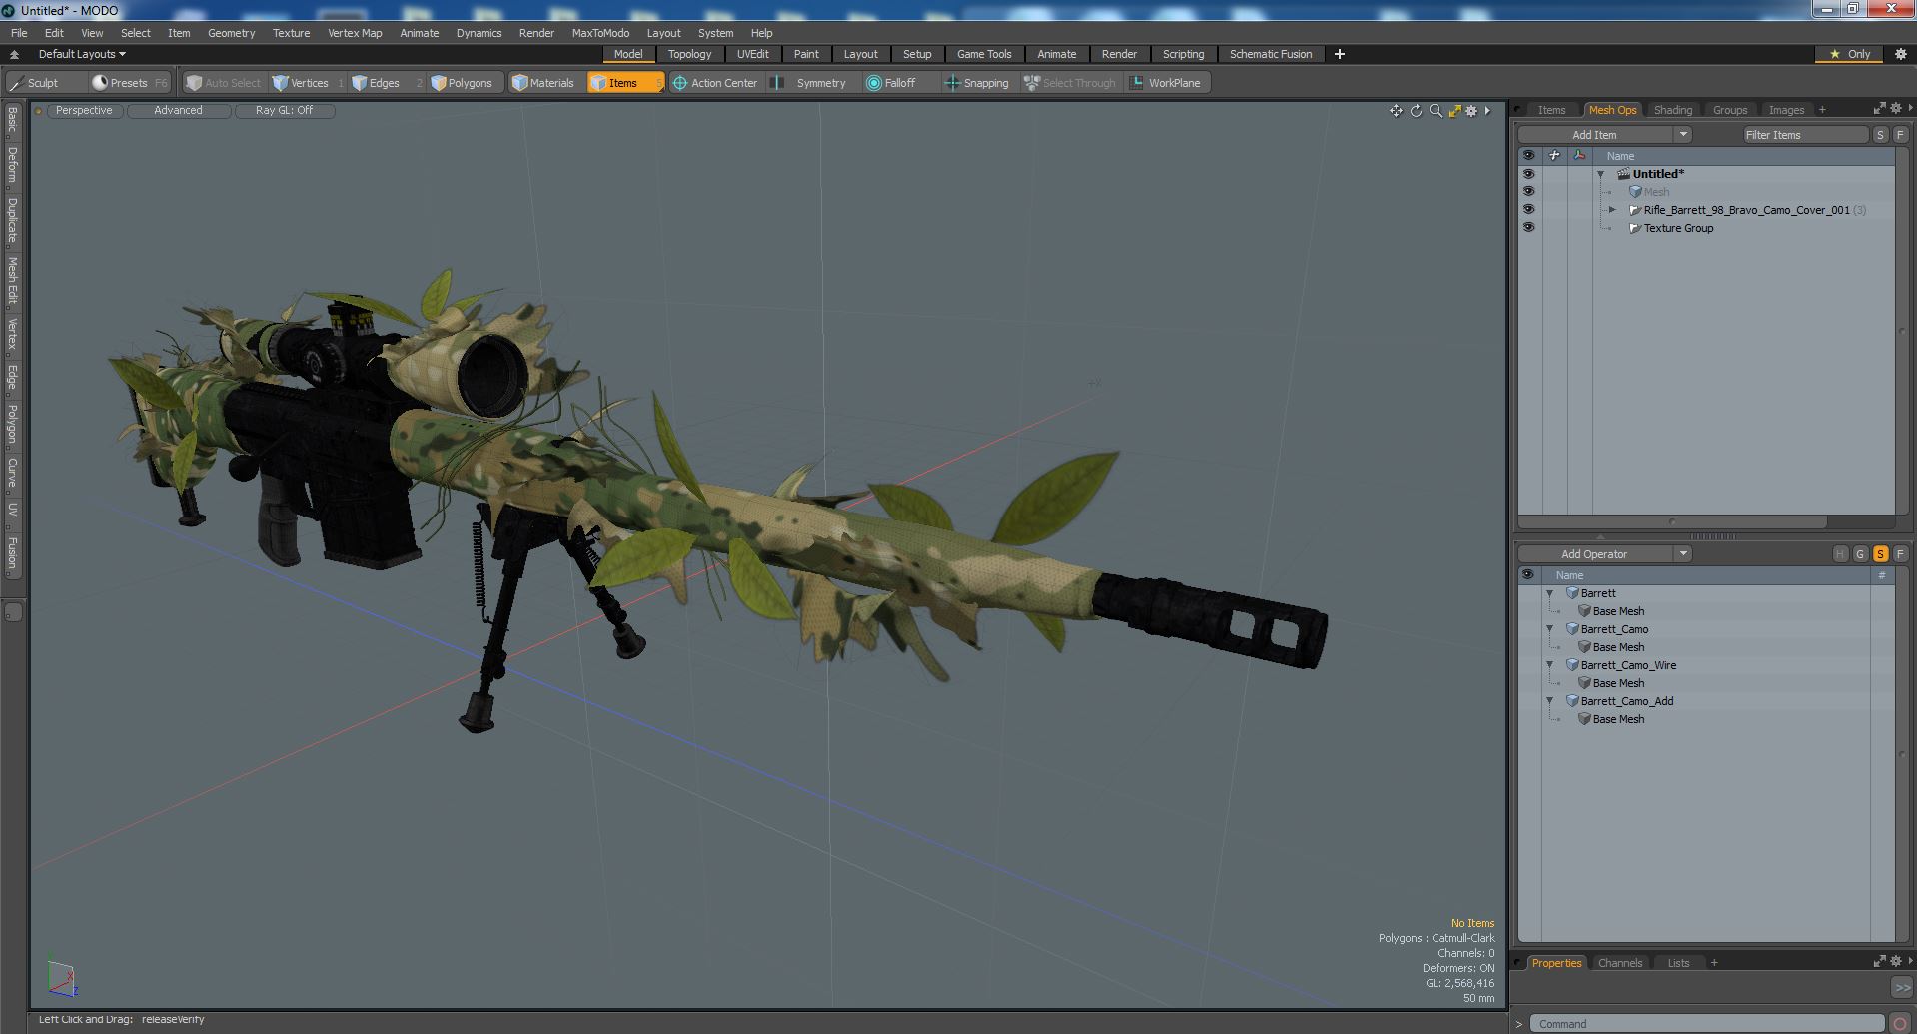1917x1034 pixels.
Task: Toggle Select Through
Action: pyautogui.click(x=1070, y=83)
